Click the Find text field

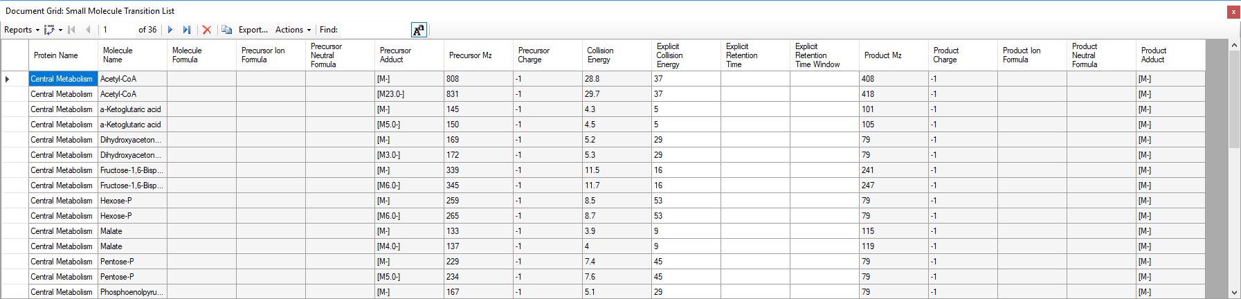tap(374, 30)
